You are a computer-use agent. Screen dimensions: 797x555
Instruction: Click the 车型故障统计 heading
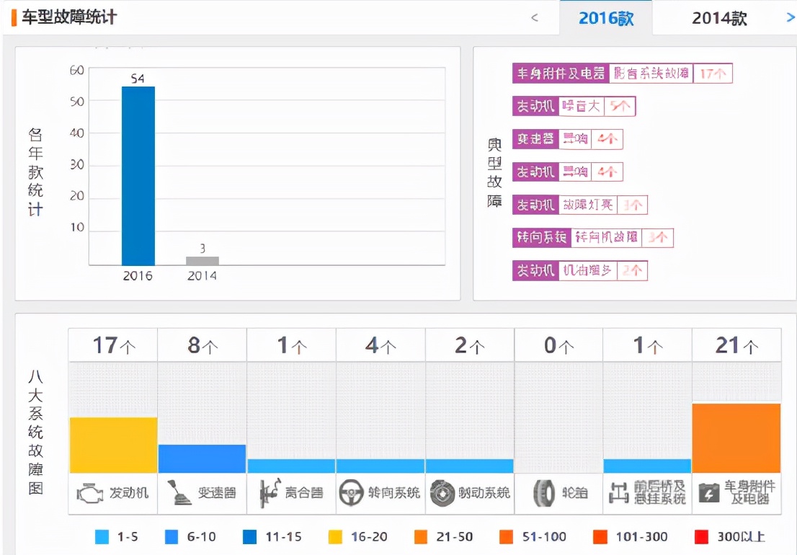(x=69, y=17)
